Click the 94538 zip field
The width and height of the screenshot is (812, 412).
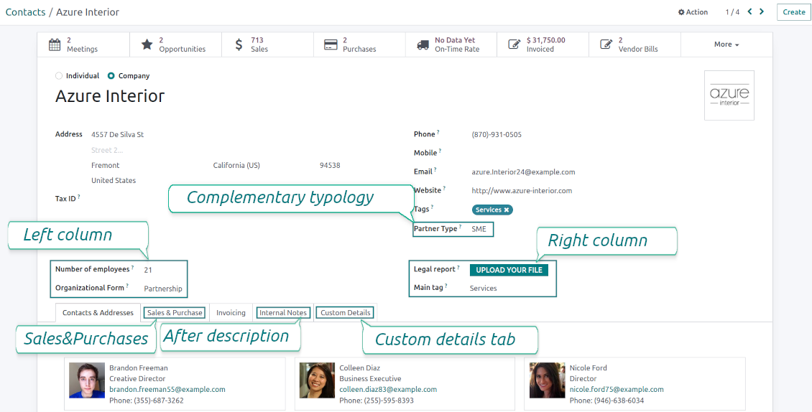(x=330, y=165)
